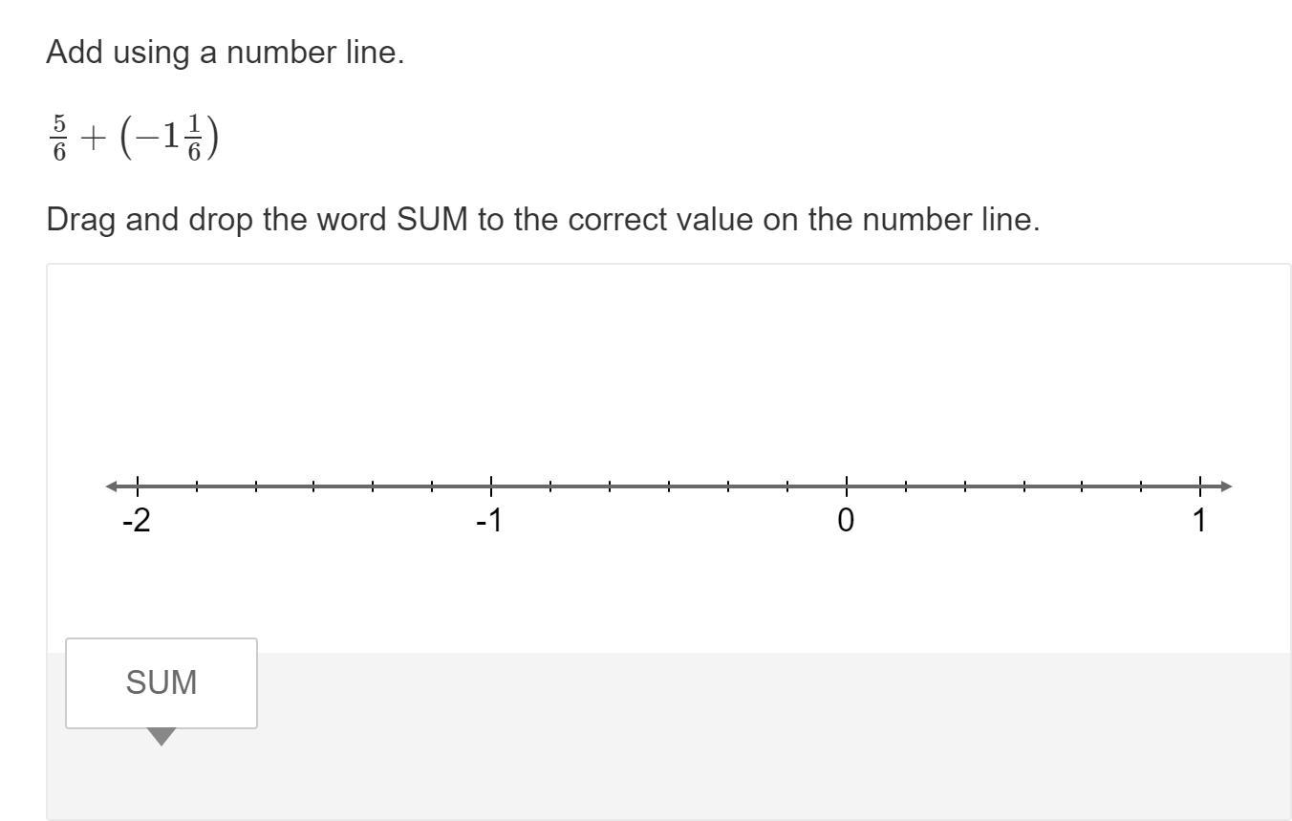Click the fraction addition expression

click(x=133, y=139)
